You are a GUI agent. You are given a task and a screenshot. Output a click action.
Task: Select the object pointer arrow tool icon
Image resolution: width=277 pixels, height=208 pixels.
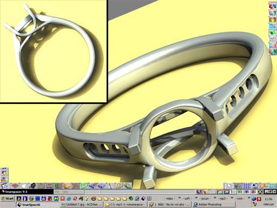click(x=229, y=186)
